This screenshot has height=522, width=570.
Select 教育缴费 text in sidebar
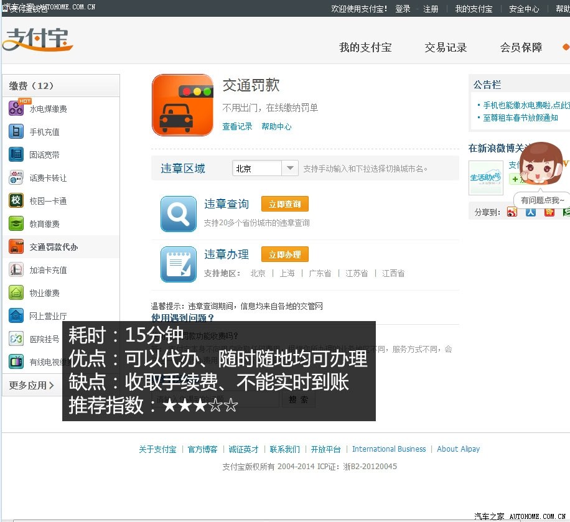coord(44,224)
